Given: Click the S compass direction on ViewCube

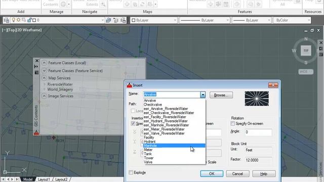Looking at the screenshot, I should [306, 63].
